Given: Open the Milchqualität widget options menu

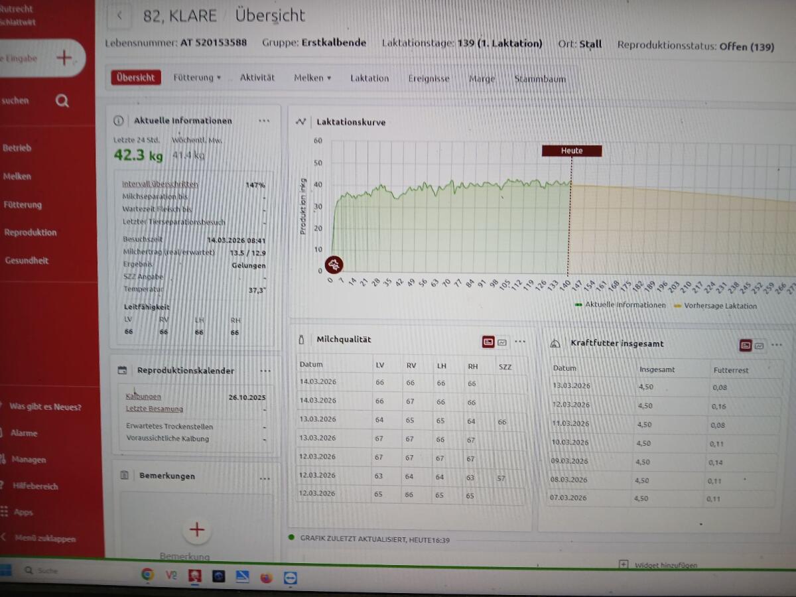Looking at the screenshot, I should 520,342.
